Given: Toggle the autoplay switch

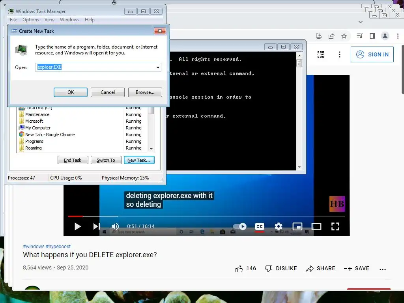Looking at the screenshot, I should 239,226.
